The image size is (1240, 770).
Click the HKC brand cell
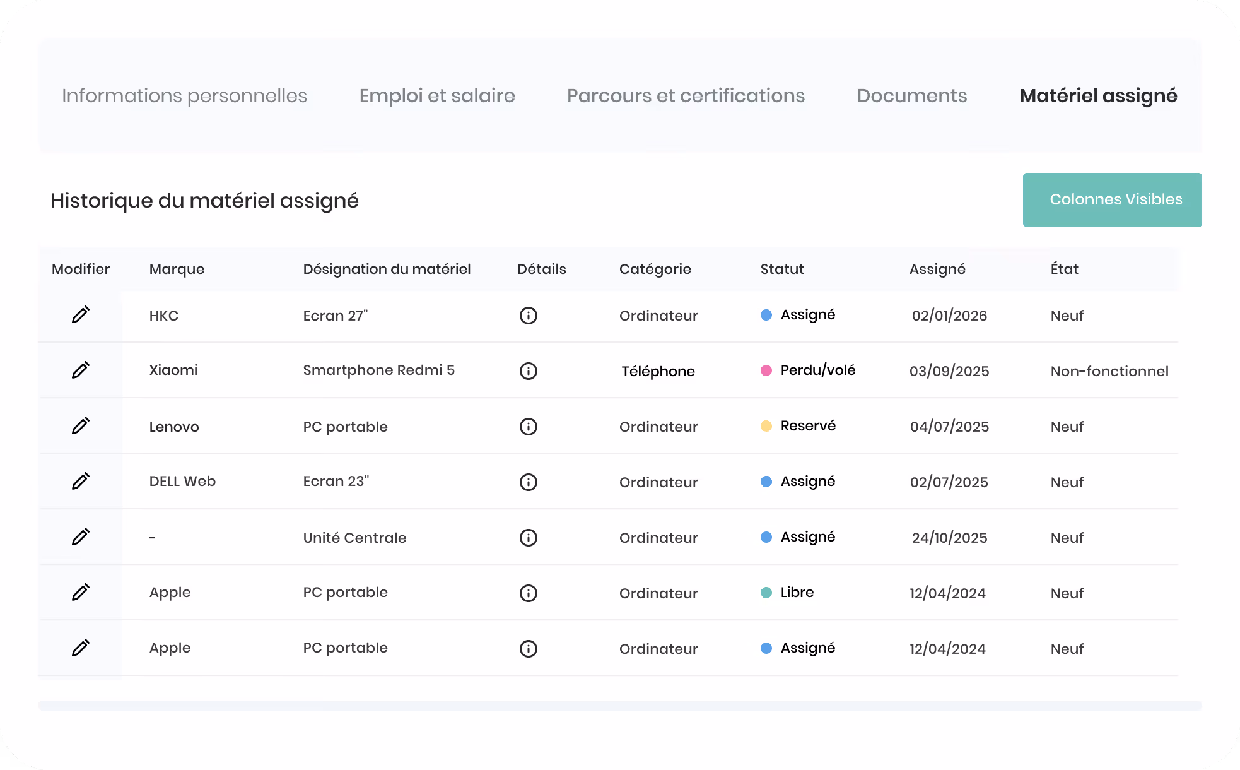tap(164, 316)
